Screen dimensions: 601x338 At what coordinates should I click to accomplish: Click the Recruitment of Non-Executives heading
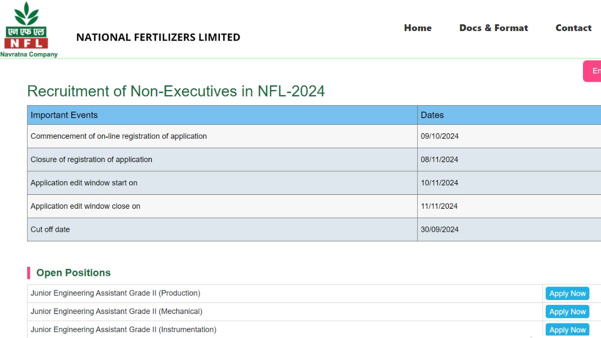[176, 91]
